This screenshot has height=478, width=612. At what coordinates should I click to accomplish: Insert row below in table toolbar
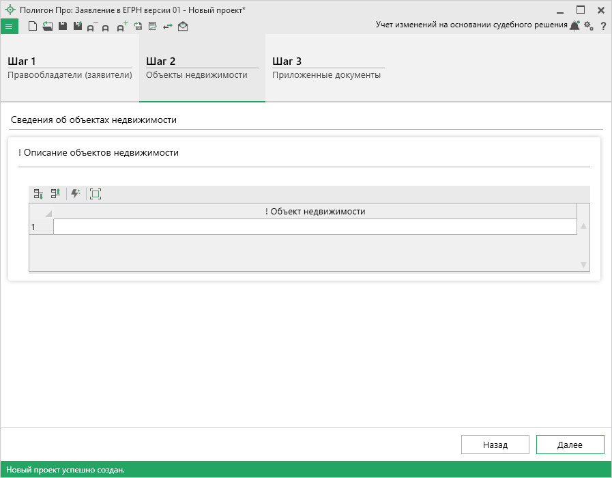(39, 194)
